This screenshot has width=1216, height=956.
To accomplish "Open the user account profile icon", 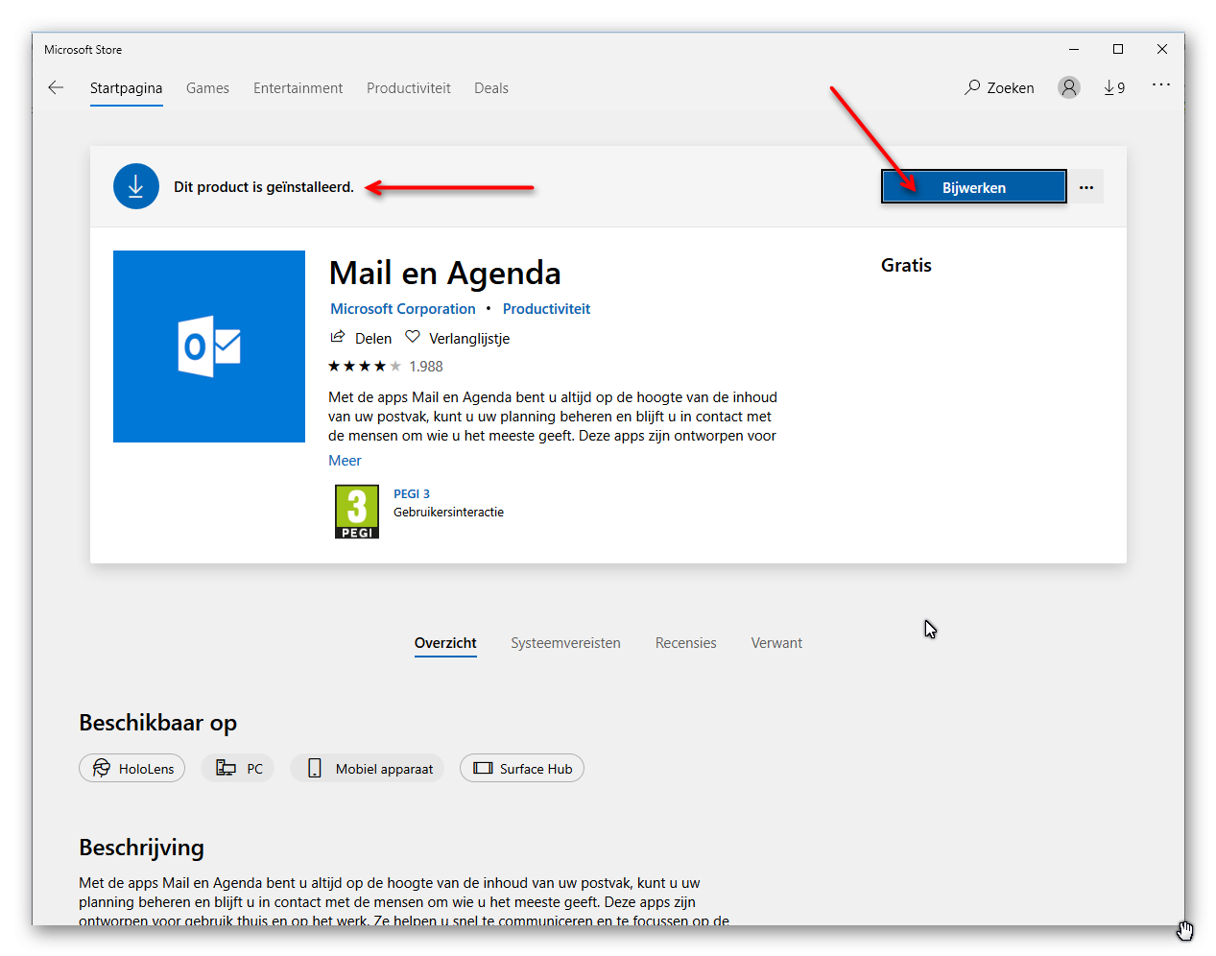I will coord(1069,87).
